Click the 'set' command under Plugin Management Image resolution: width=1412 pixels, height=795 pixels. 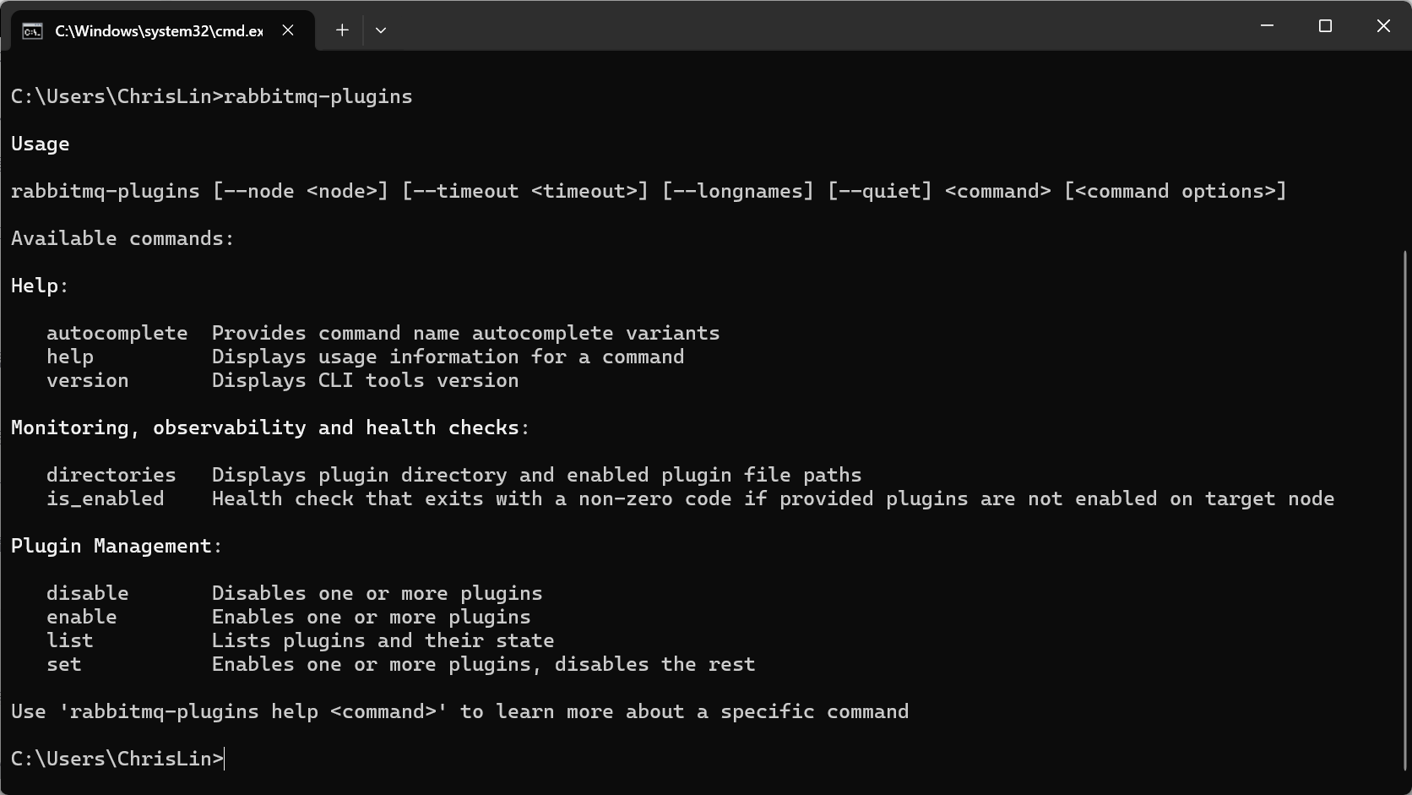[x=63, y=664]
